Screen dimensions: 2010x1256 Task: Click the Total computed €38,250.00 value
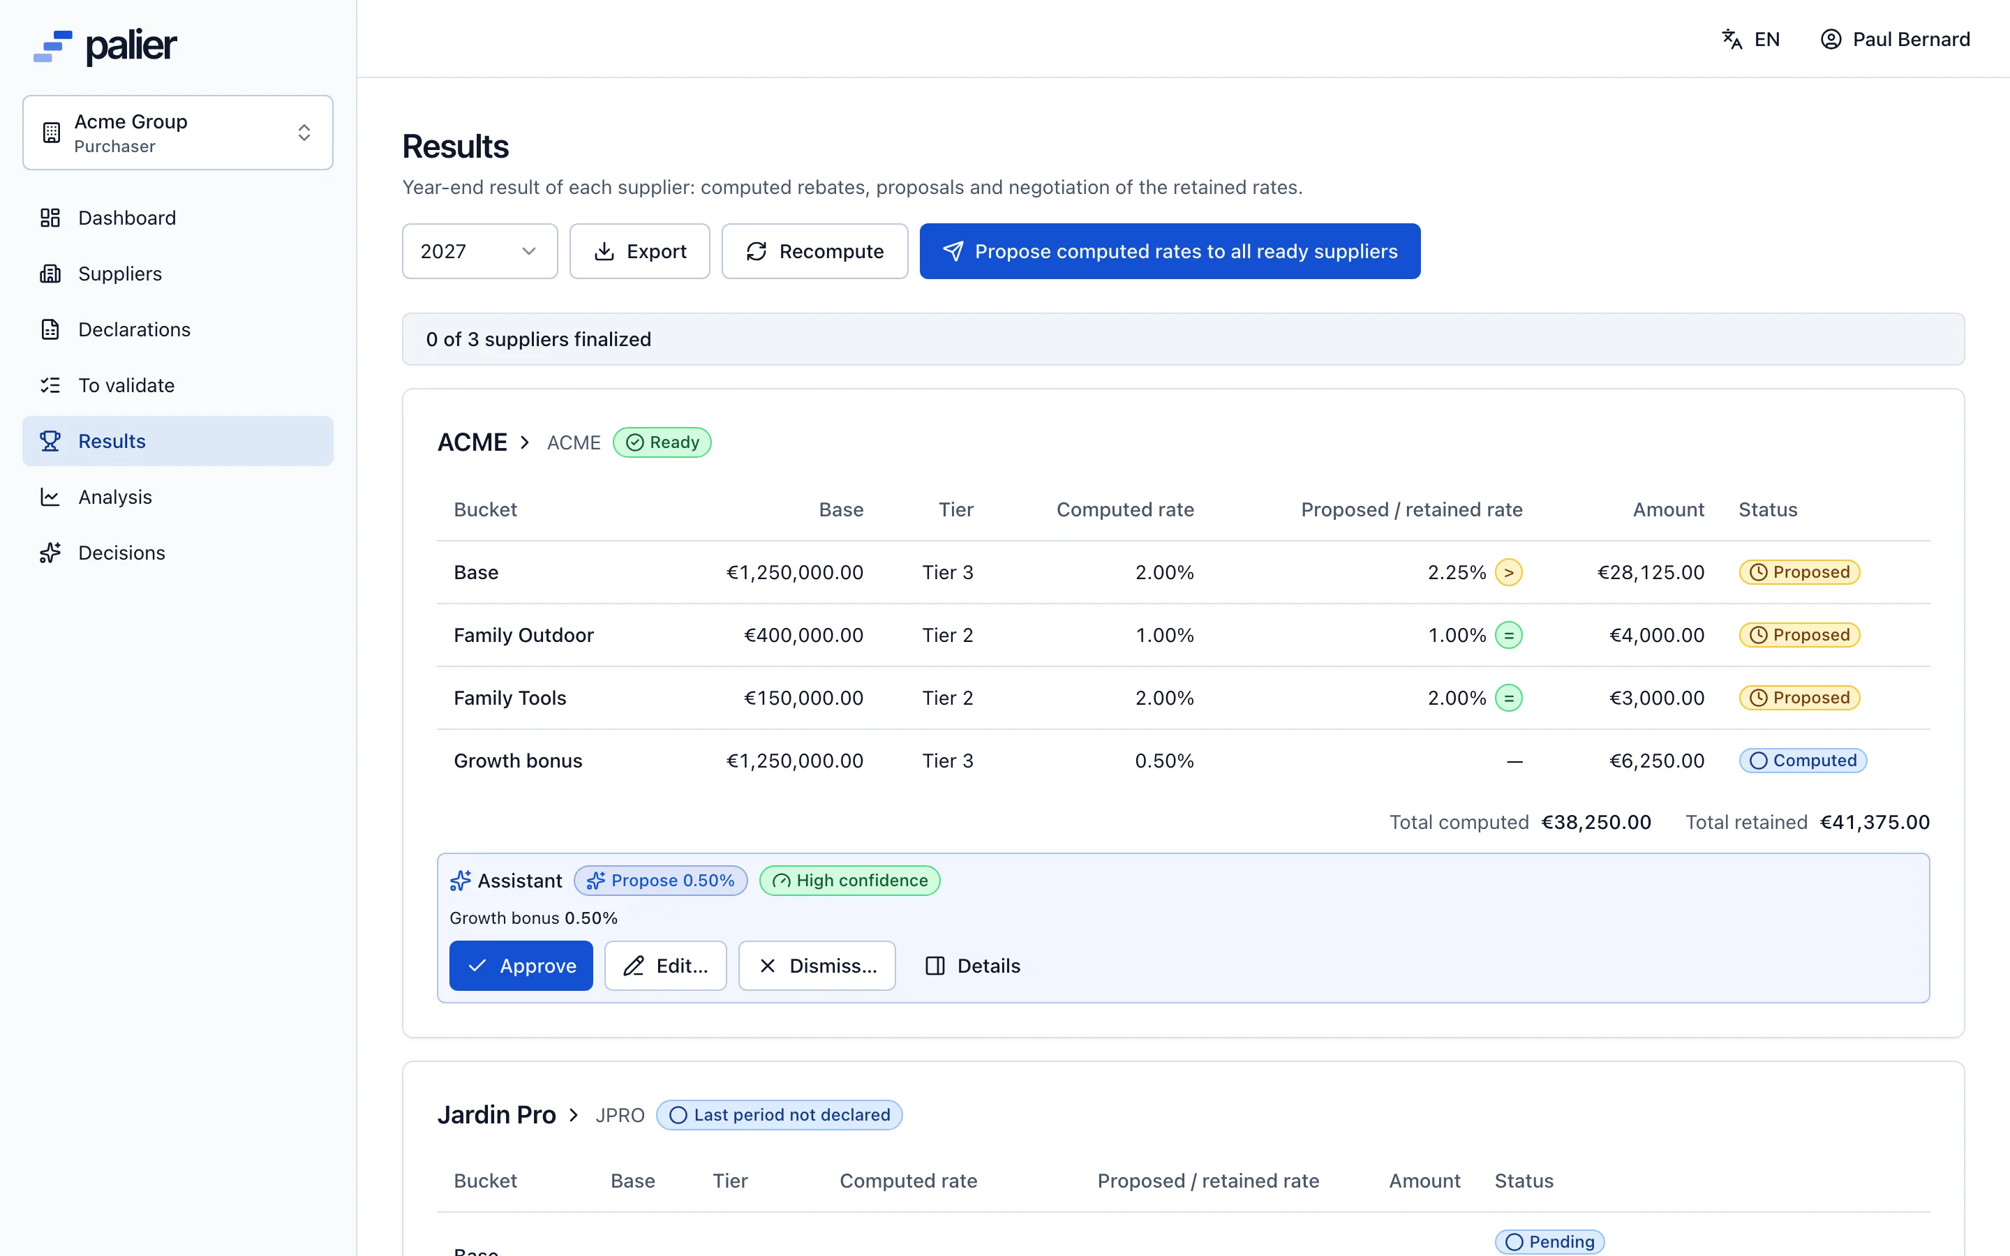(1595, 823)
